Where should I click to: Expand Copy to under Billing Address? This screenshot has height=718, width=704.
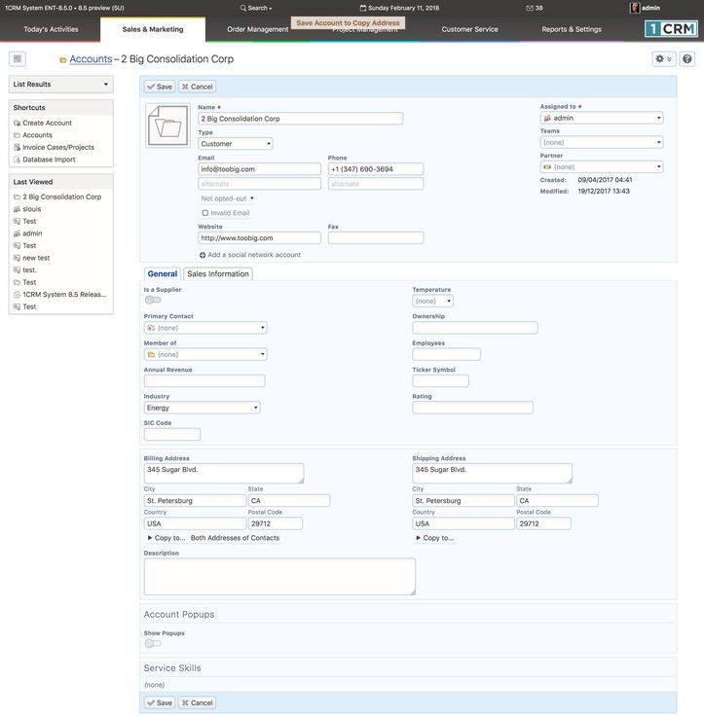point(167,538)
